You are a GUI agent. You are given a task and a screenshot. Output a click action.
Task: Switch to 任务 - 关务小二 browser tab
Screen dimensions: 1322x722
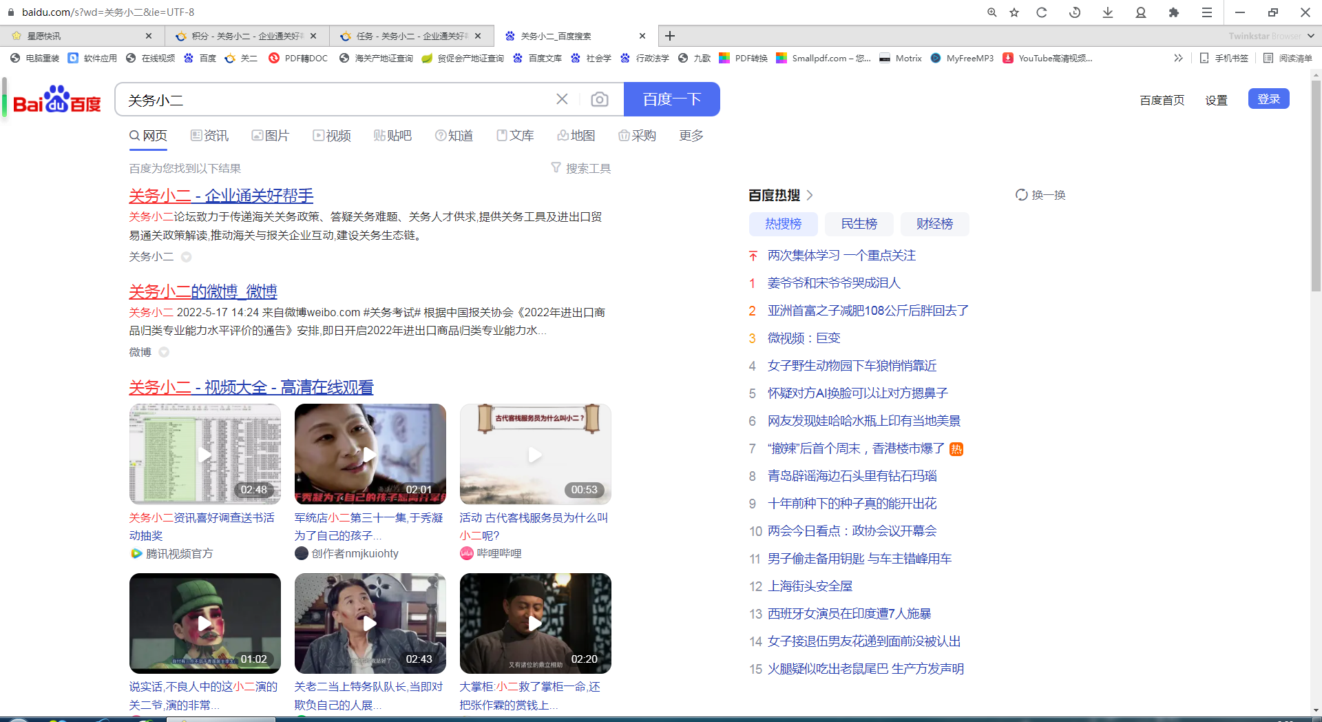click(x=412, y=36)
